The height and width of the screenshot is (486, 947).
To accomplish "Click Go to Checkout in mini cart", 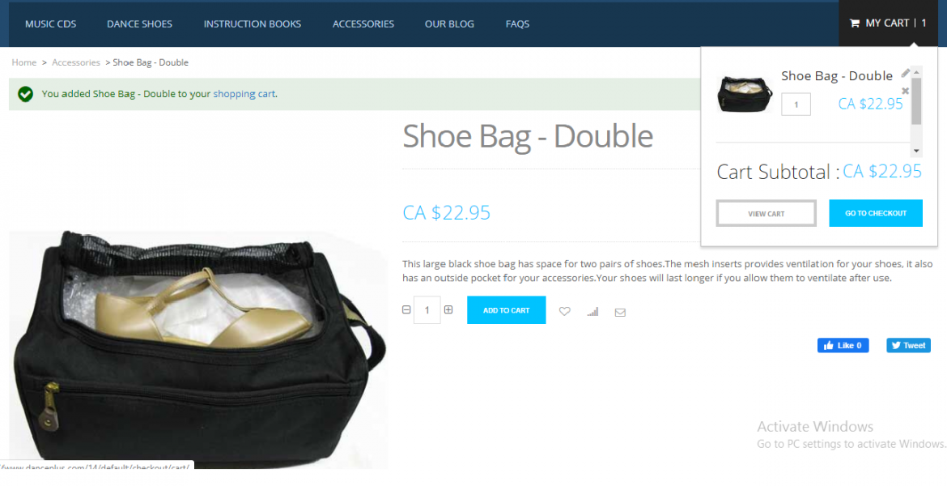I will [x=876, y=213].
